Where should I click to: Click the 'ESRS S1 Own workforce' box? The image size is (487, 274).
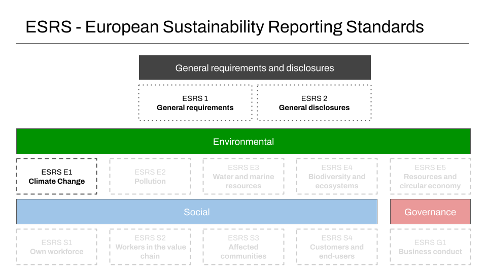[x=56, y=247]
